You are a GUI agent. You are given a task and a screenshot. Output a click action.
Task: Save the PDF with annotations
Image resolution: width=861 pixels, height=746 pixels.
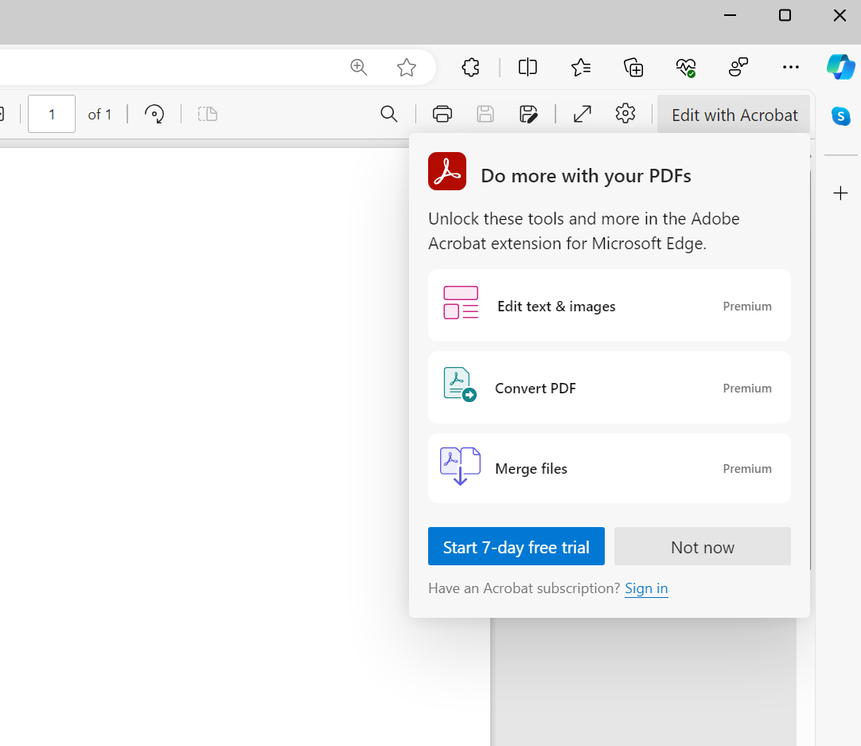[529, 114]
